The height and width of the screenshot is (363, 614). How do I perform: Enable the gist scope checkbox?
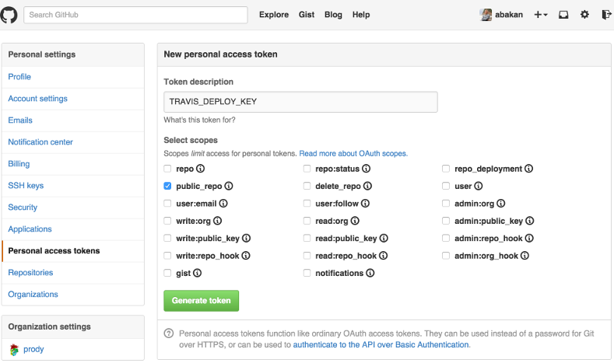coord(168,274)
